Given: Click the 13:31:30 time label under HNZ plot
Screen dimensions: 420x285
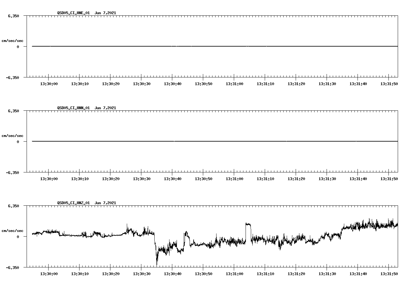Looking at the screenshot, I should pyautogui.click(x=327, y=274).
